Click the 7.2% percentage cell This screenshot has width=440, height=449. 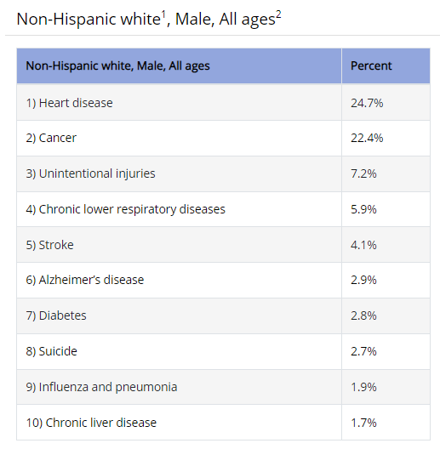pos(363,173)
